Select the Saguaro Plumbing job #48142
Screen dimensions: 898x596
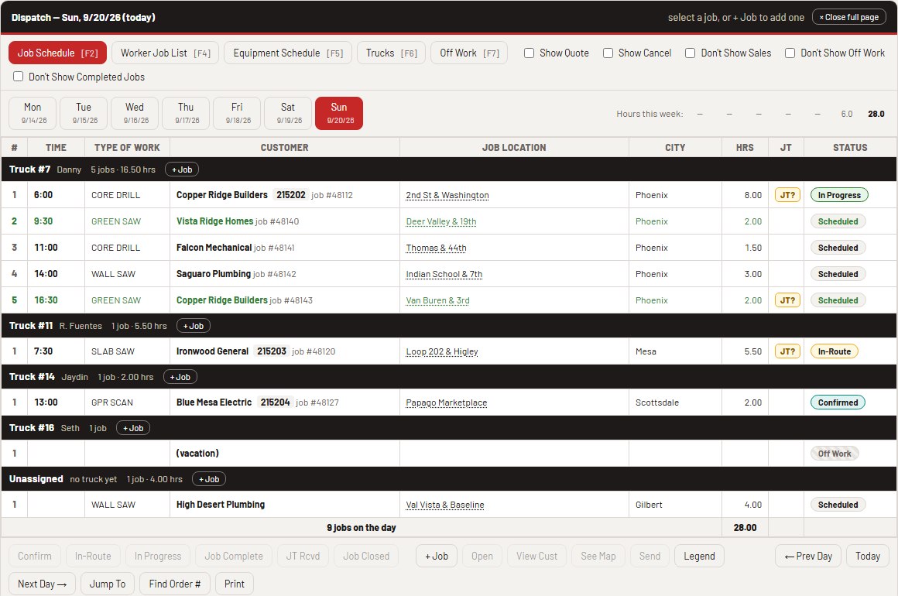point(449,274)
